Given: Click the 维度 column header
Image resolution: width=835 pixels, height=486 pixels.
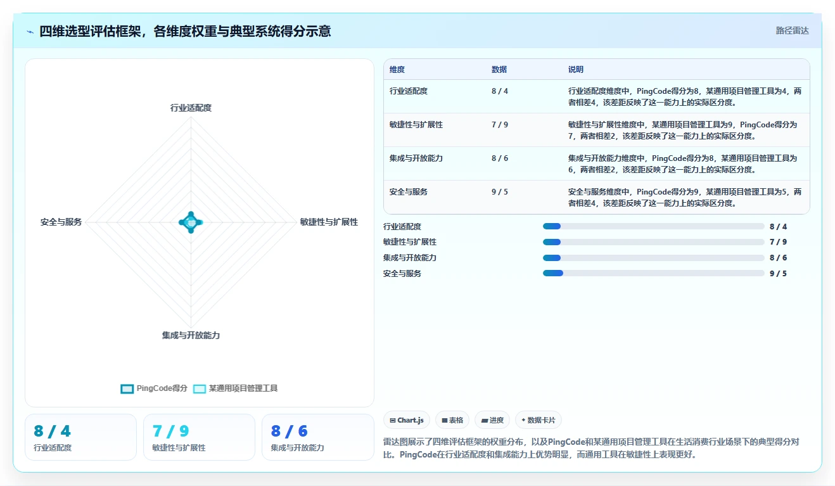Looking at the screenshot, I should pos(397,70).
